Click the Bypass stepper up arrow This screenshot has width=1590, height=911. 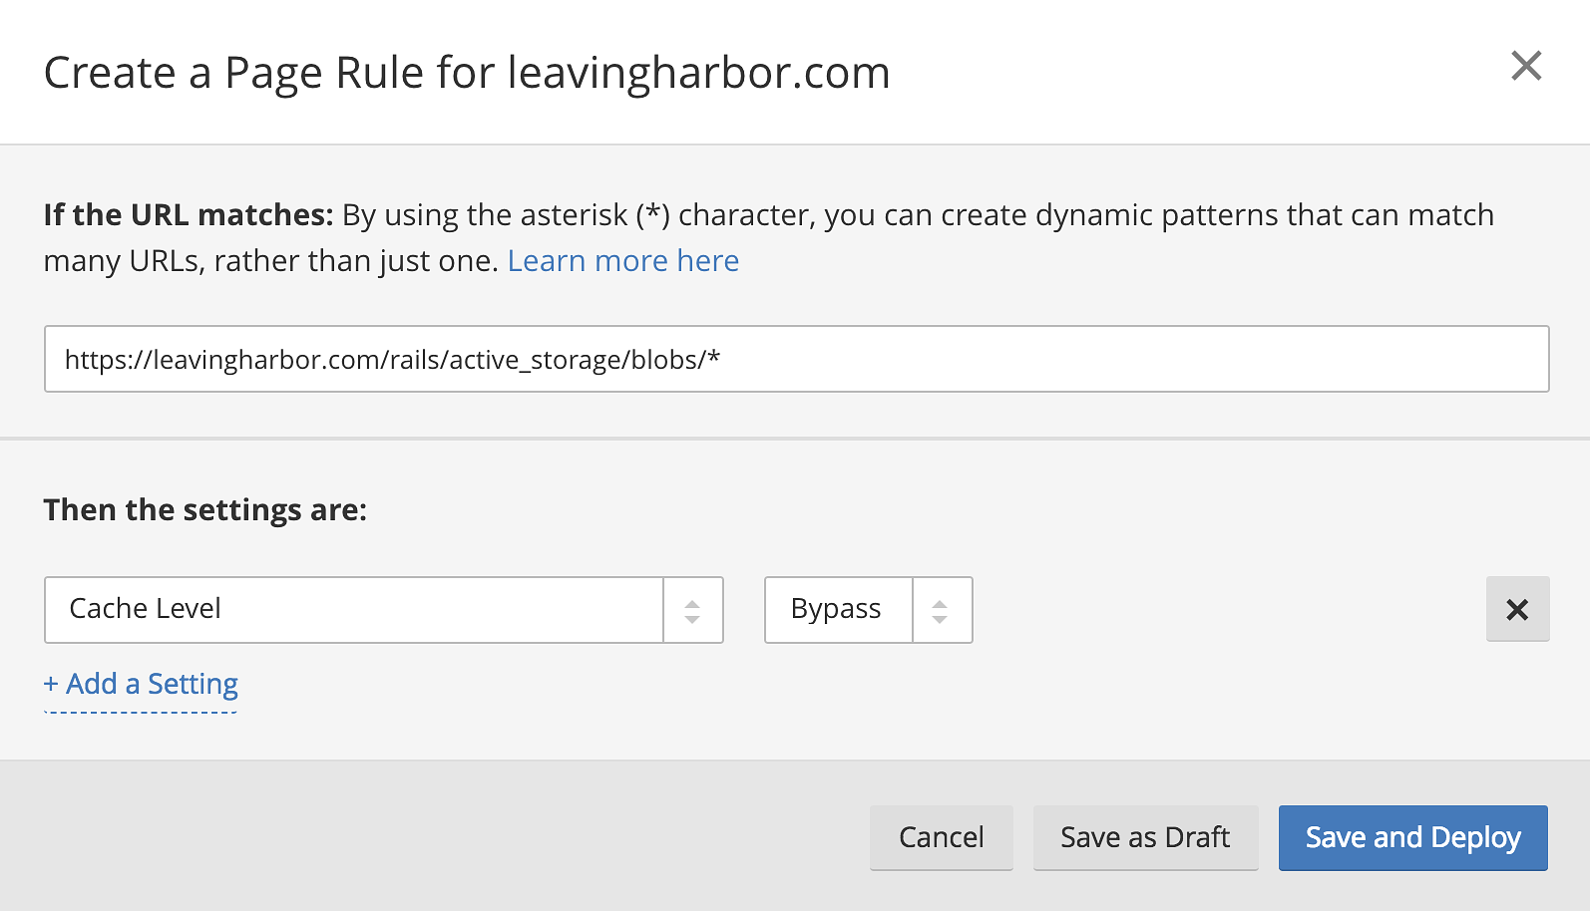pos(941,600)
